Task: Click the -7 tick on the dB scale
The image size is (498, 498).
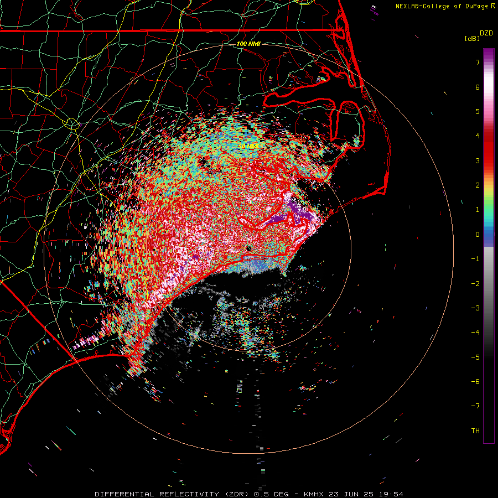Action: [475, 406]
